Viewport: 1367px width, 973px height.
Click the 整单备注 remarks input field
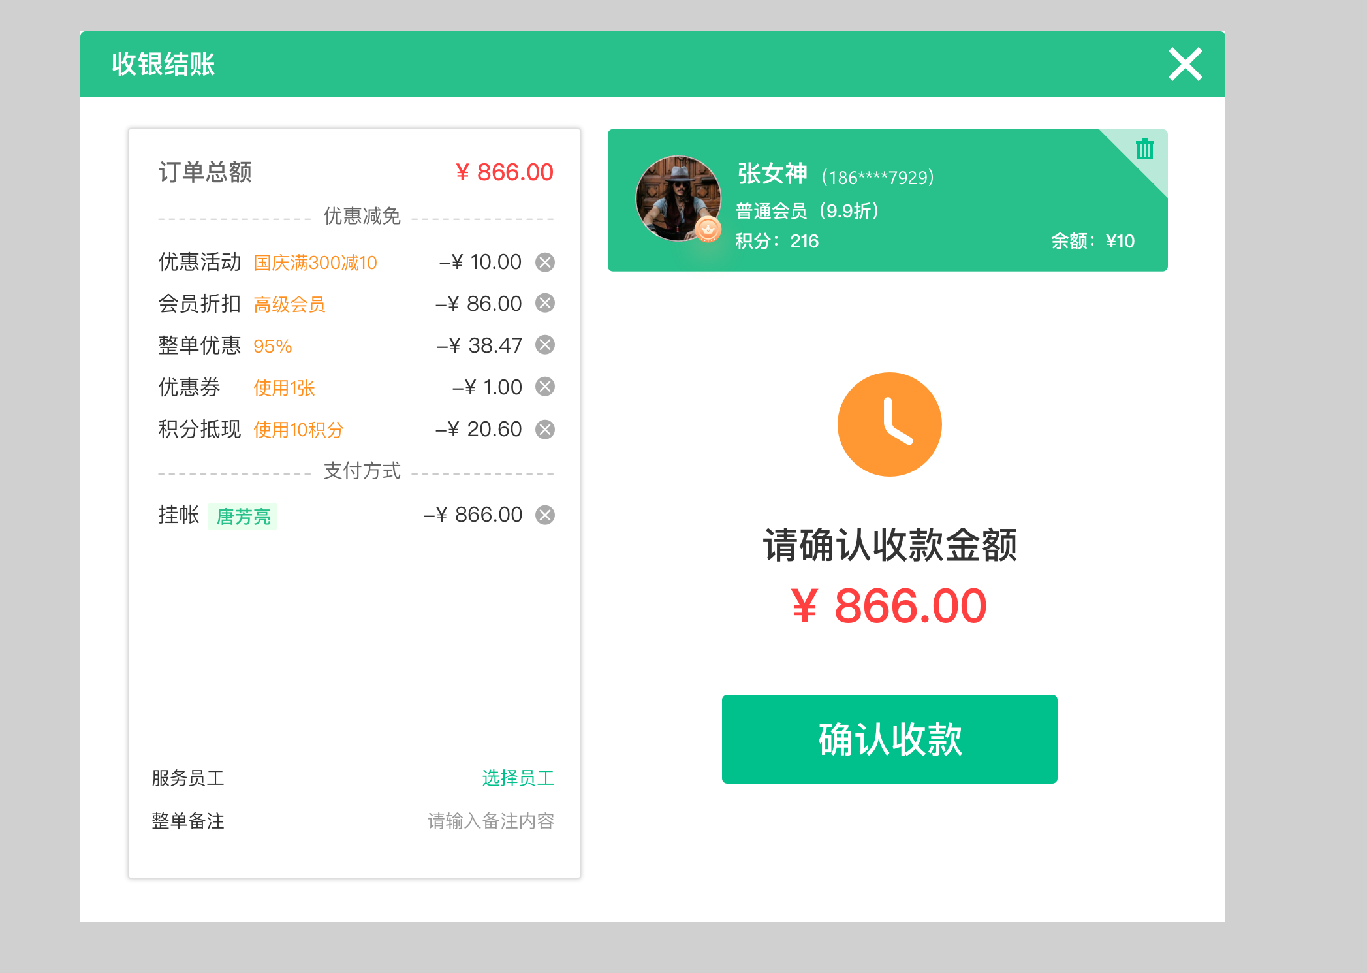tap(490, 821)
